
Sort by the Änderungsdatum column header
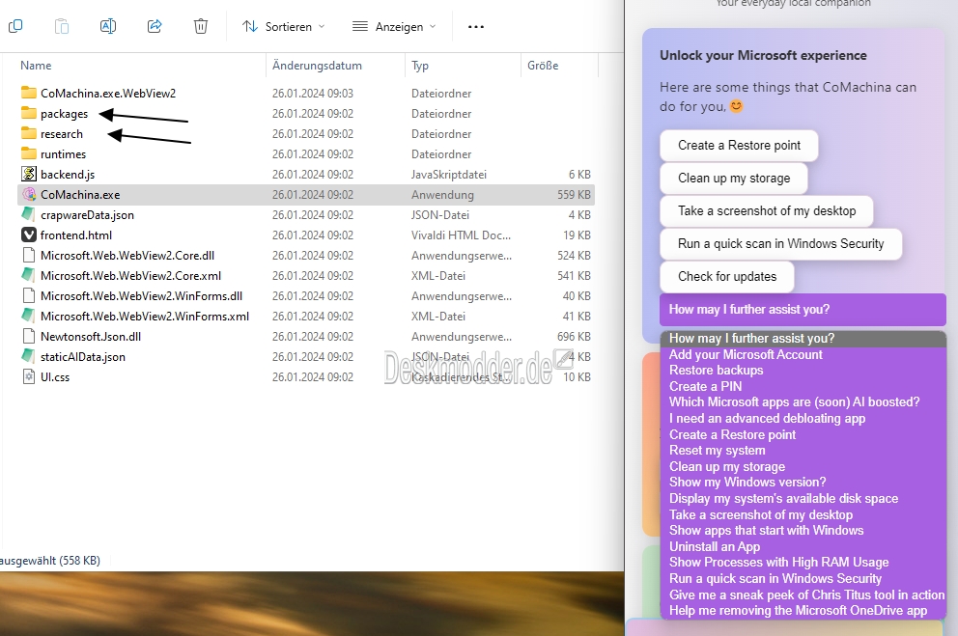tap(317, 66)
